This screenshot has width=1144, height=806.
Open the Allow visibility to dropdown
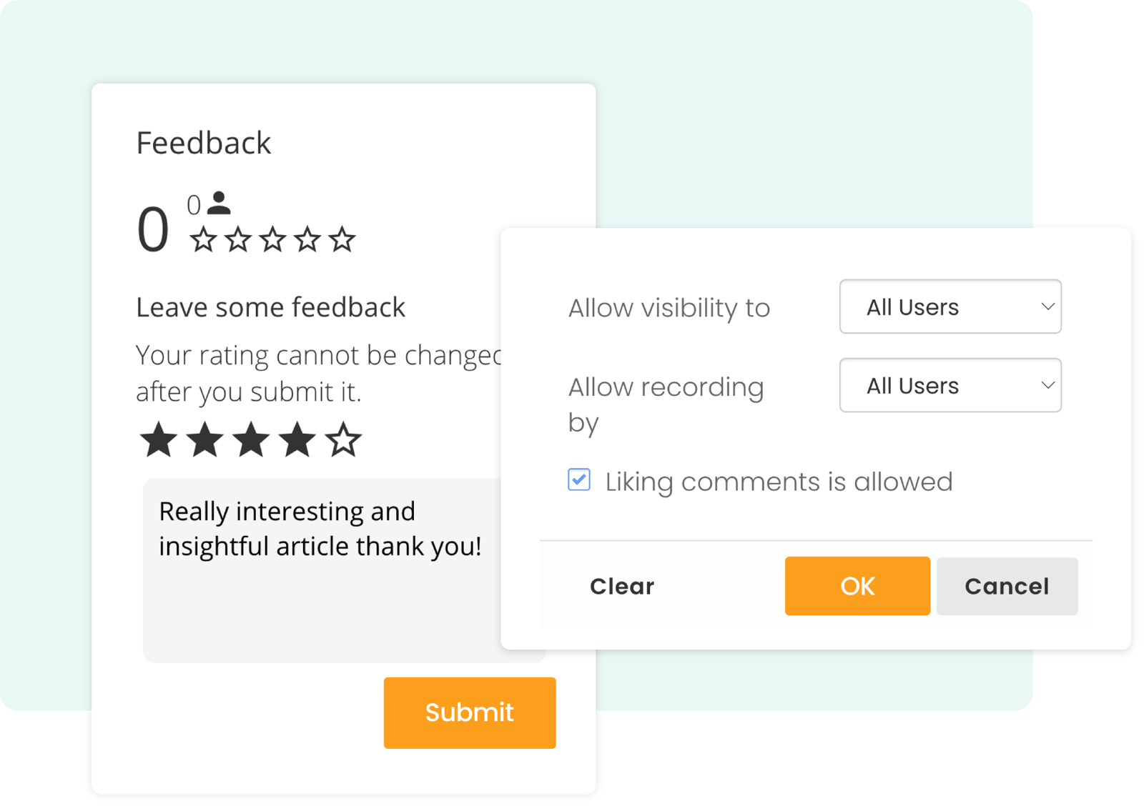point(950,307)
